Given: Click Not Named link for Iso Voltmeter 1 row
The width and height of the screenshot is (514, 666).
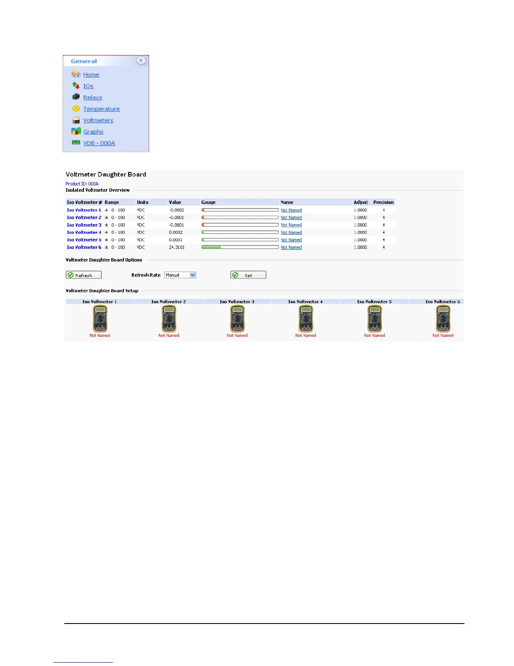Looking at the screenshot, I should coord(291,210).
